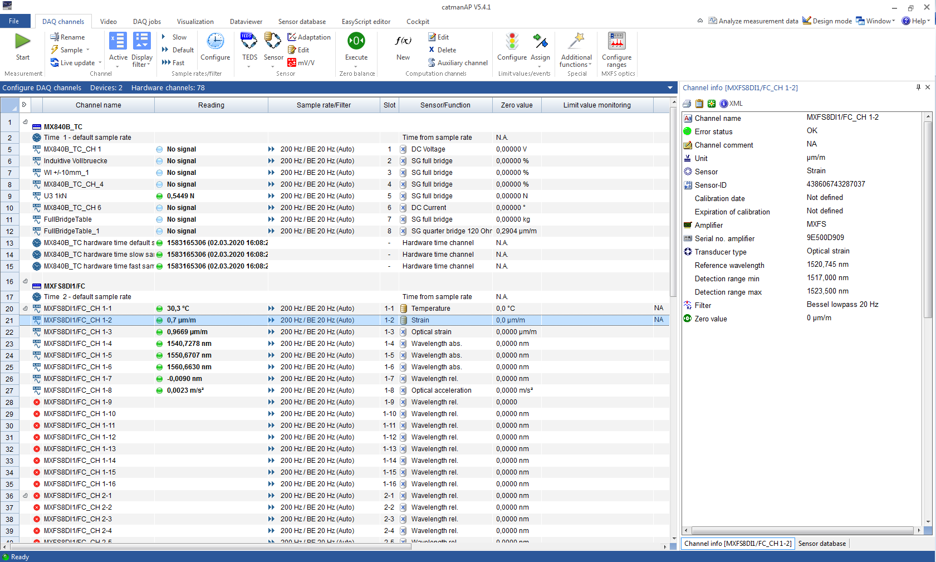Image resolution: width=936 pixels, height=562 pixels.
Task: Expand the Configure DAQ channels header dropdown arrow
Action: (670, 88)
